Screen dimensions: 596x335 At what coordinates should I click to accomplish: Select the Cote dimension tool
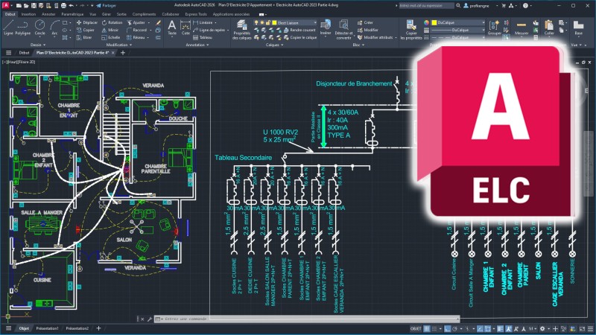[x=186, y=28]
